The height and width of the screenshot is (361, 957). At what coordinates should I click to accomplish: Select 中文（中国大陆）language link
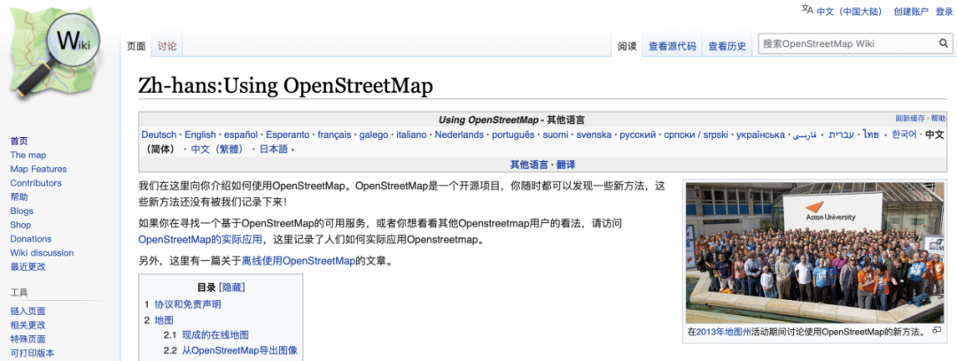851,11
